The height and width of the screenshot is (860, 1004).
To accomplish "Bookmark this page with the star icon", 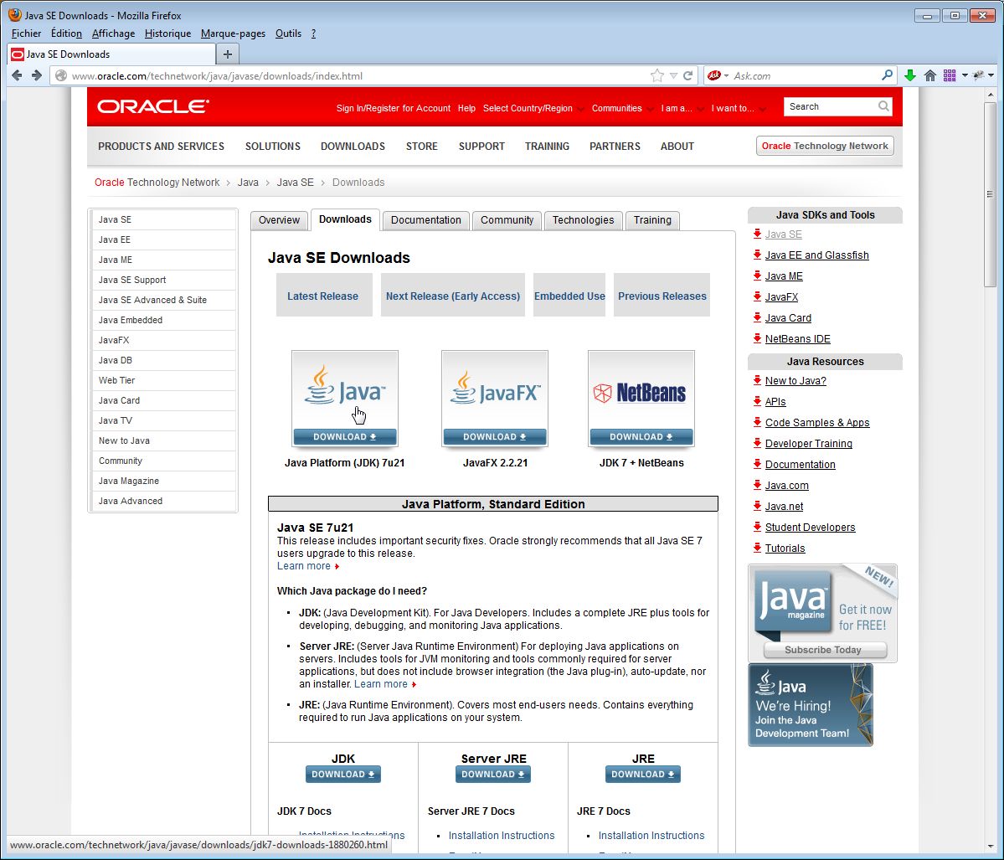I will pyautogui.click(x=657, y=75).
